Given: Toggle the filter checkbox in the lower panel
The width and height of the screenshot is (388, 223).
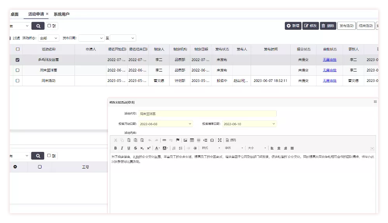Looking at the screenshot, I should 49,155.
